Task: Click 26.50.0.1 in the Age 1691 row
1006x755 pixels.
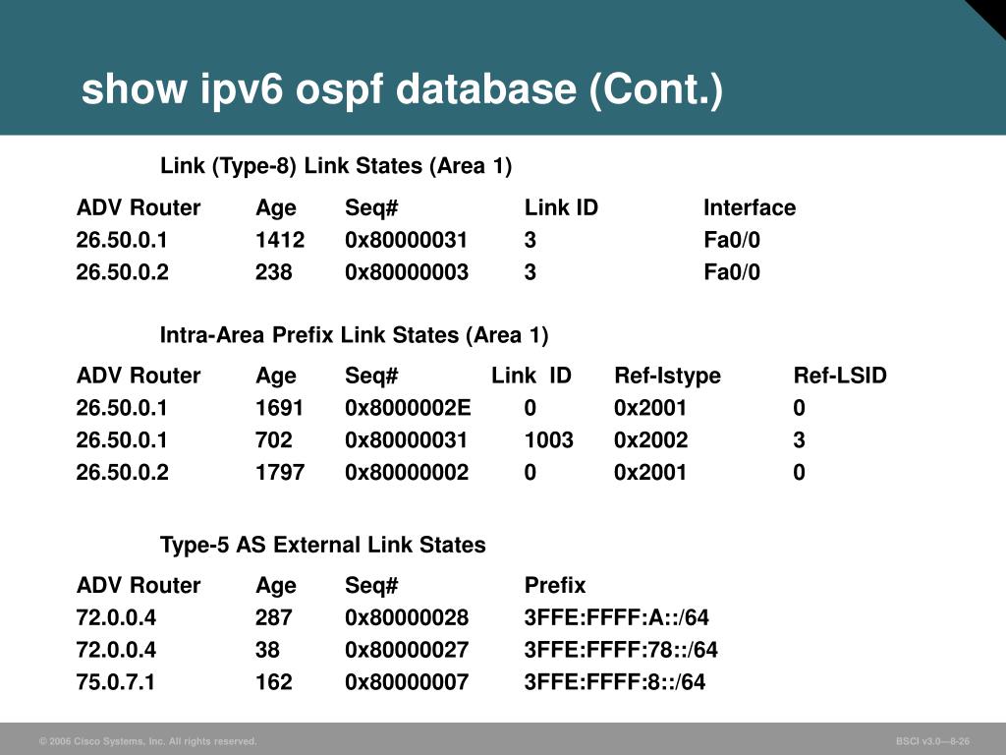Action: pos(122,408)
